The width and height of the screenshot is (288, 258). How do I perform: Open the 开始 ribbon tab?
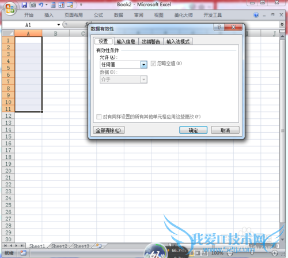point(29,15)
